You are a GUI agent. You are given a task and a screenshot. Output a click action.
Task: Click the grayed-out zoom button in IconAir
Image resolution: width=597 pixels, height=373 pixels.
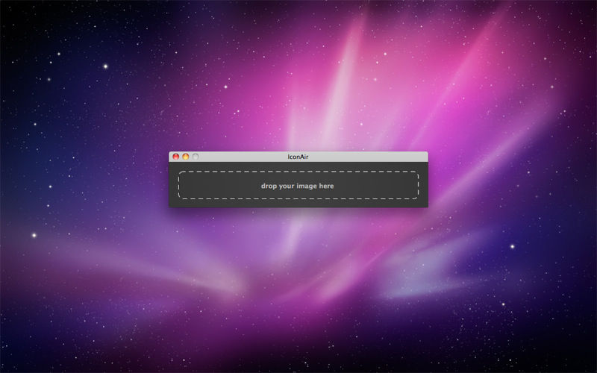point(196,157)
